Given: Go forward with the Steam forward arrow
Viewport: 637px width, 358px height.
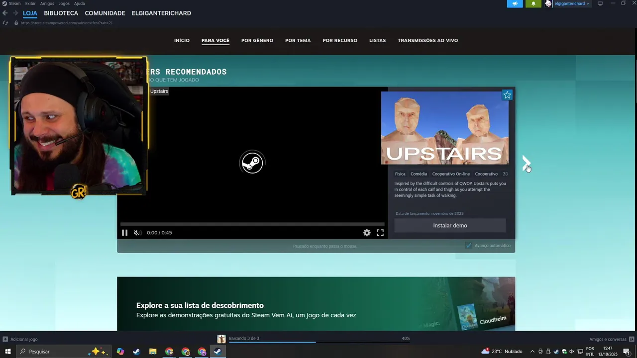Looking at the screenshot, I should (15, 13).
